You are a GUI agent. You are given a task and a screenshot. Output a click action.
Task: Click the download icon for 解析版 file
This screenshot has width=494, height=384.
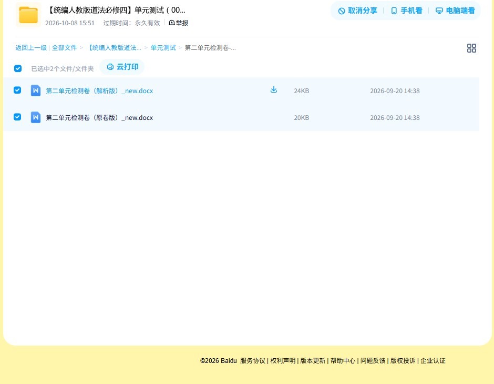[x=274, y=90]
